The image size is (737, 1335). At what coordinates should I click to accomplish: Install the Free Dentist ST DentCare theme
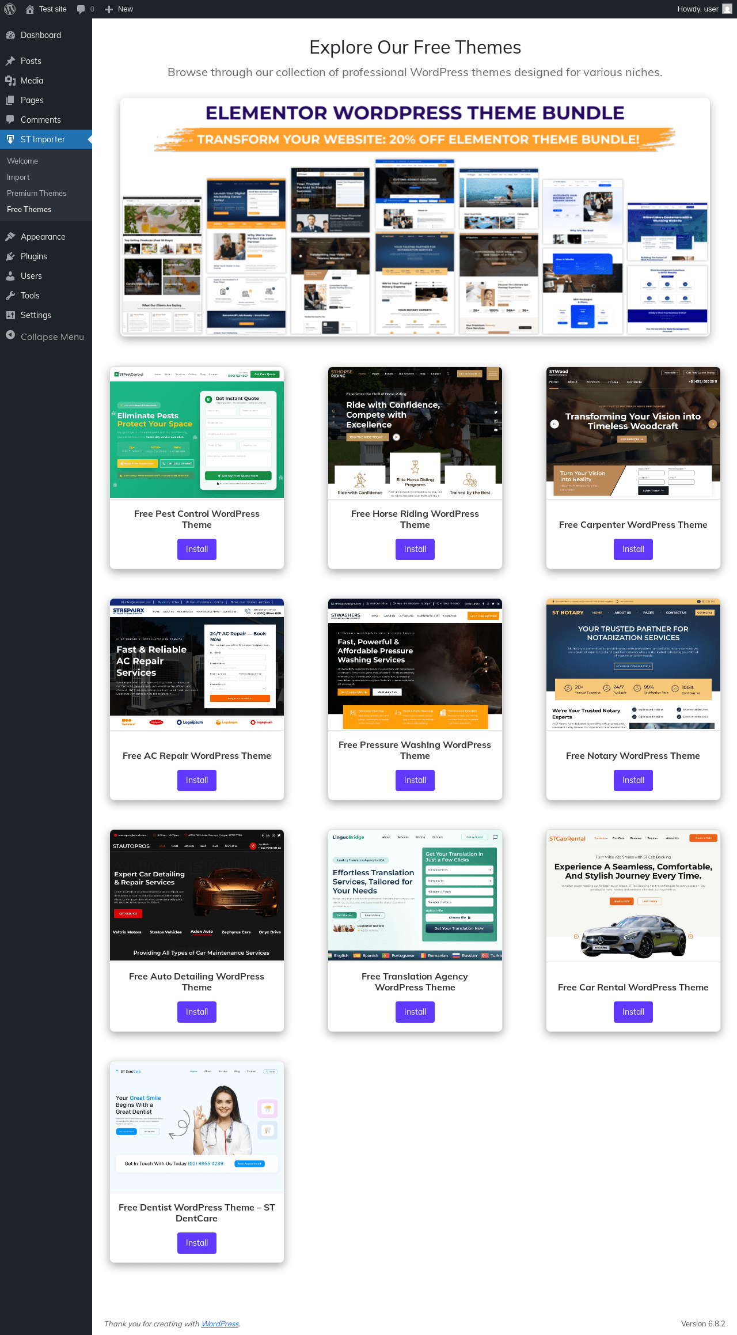(x=197, y=1243)
